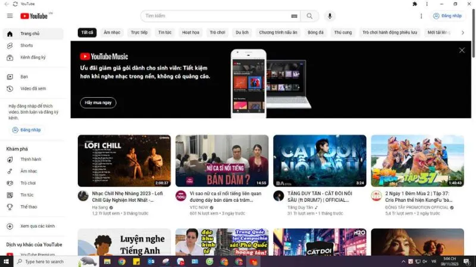Select the Bóng đá chip
476x267 pixels.
[x=315, y=33]
